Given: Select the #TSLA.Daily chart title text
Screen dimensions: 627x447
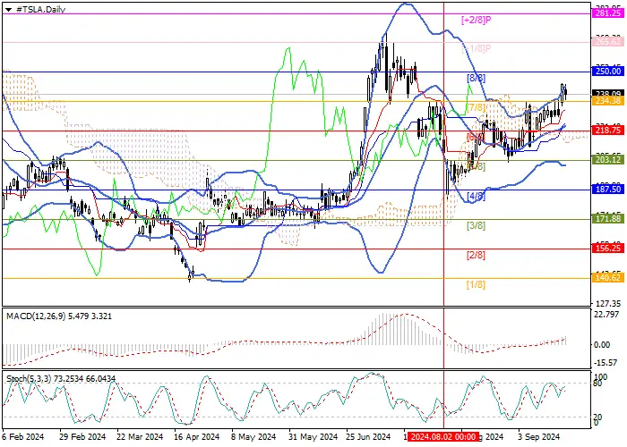Looking at the screenshot, I should point(41,10).
